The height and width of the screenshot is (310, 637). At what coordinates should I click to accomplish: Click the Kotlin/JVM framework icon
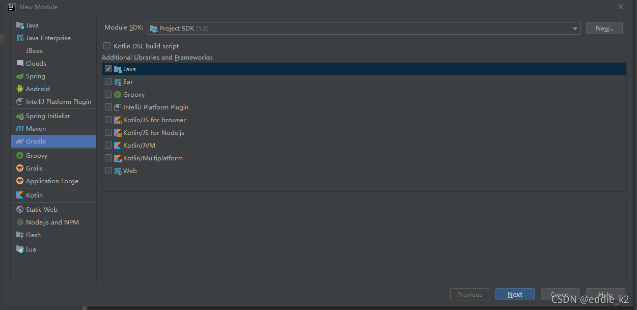(118, 146)
